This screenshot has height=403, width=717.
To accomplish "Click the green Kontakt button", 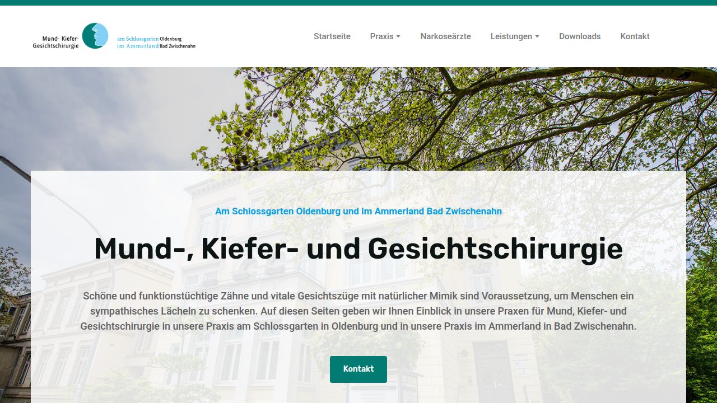I will click(x=358, y=369).
